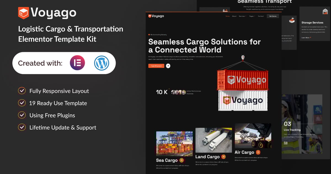Click 'Active Clients Across the Globe' text
The width and height of the screenshot is (331, 174).
coord(194,92)
